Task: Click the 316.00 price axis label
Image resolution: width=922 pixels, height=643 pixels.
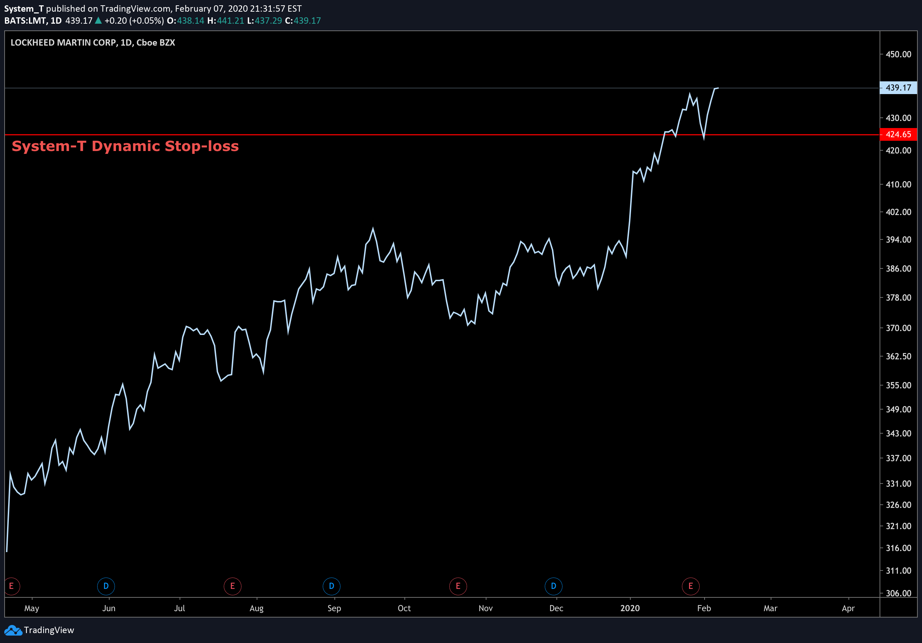Action: [899, 548]
